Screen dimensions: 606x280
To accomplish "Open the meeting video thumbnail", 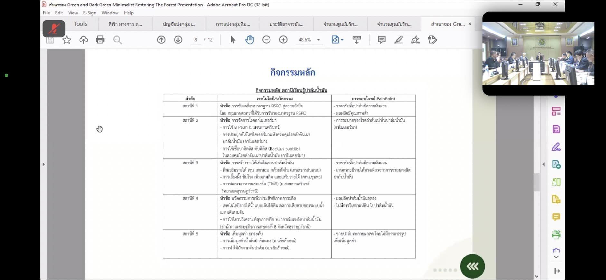I will tap(538, 53).
